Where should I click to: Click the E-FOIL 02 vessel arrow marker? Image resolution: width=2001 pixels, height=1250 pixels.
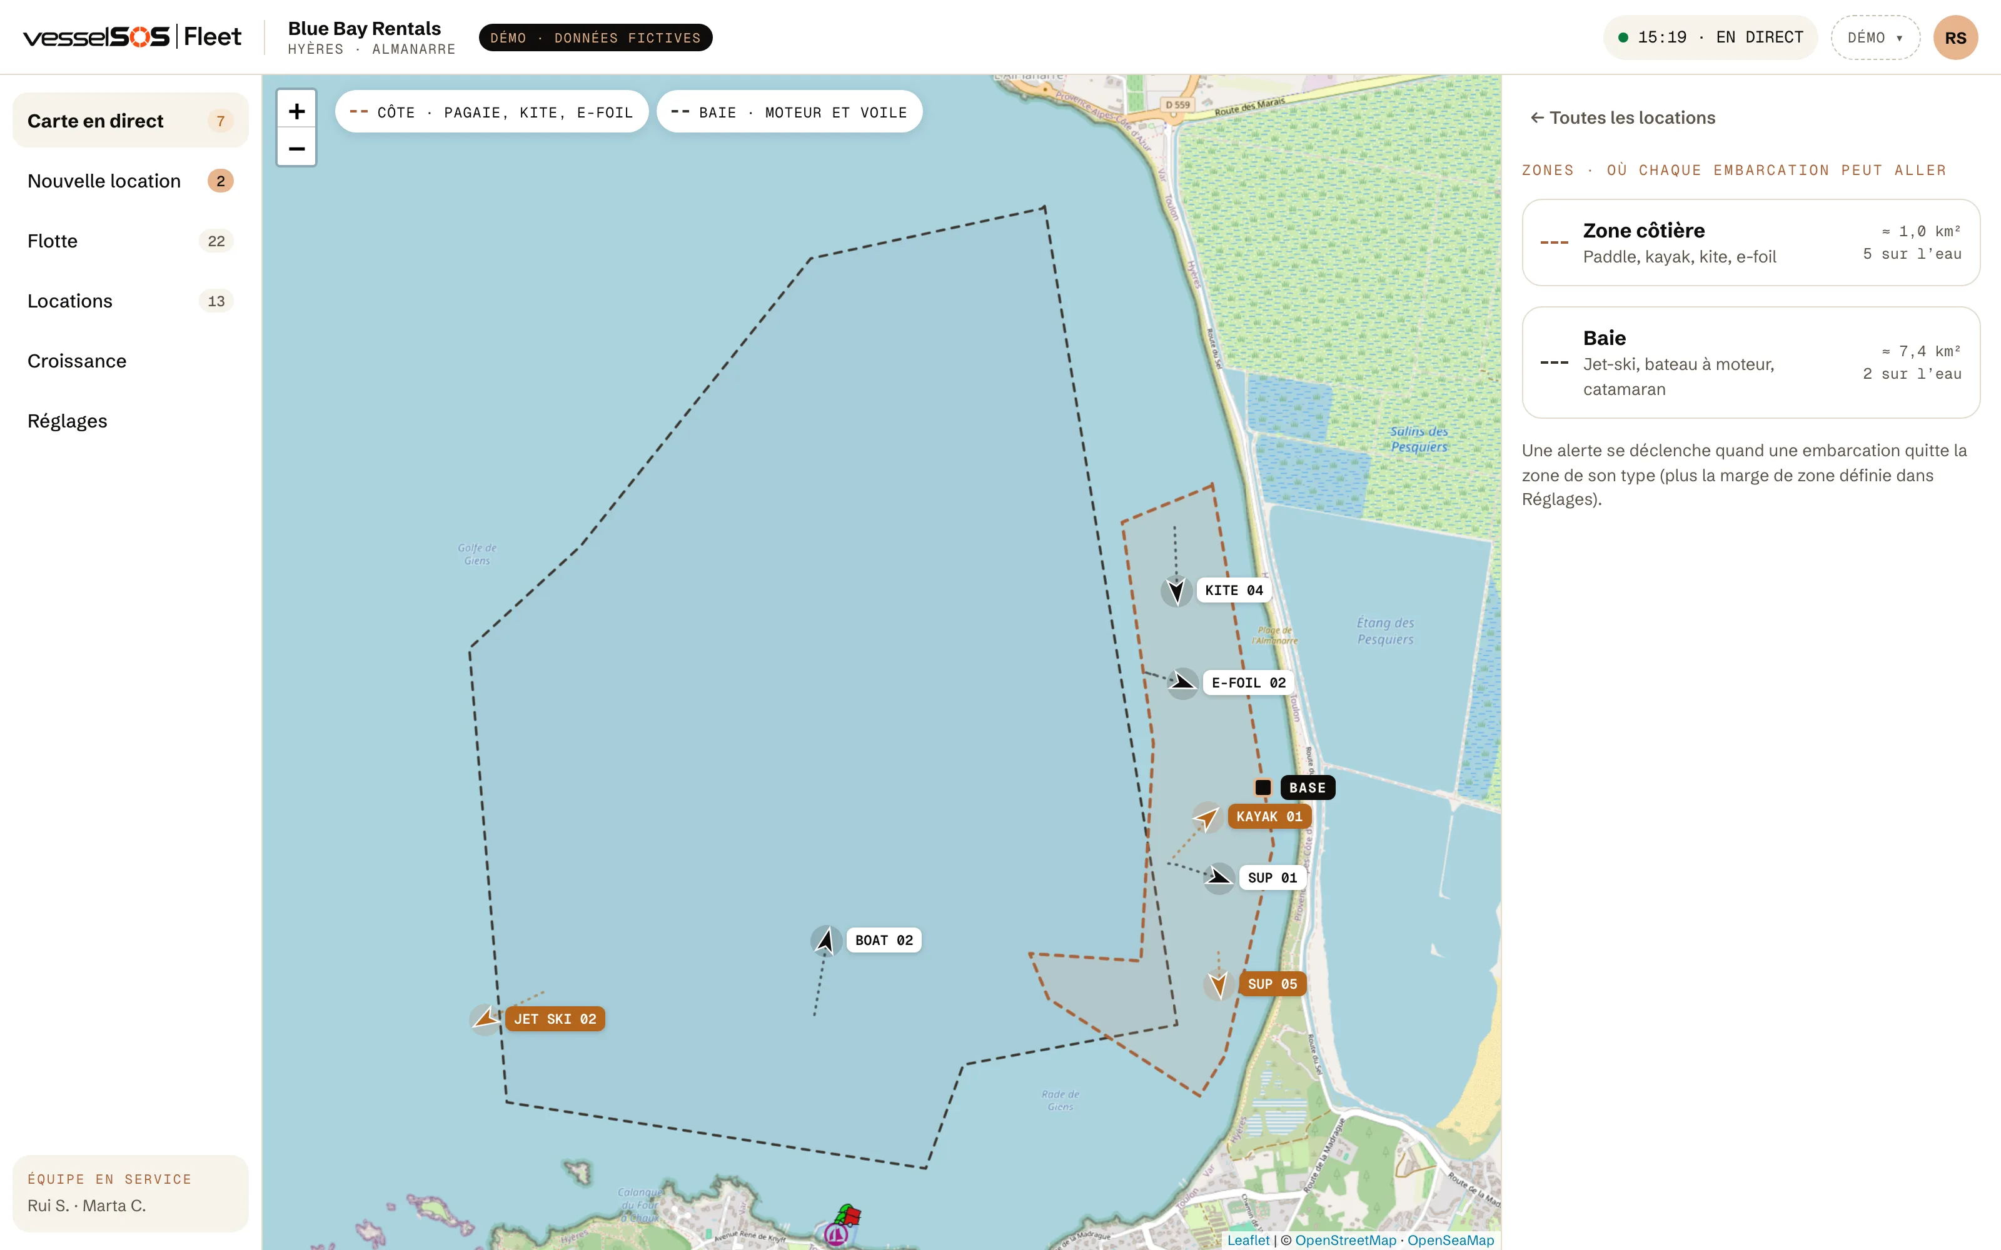(x=1183, y=683)
